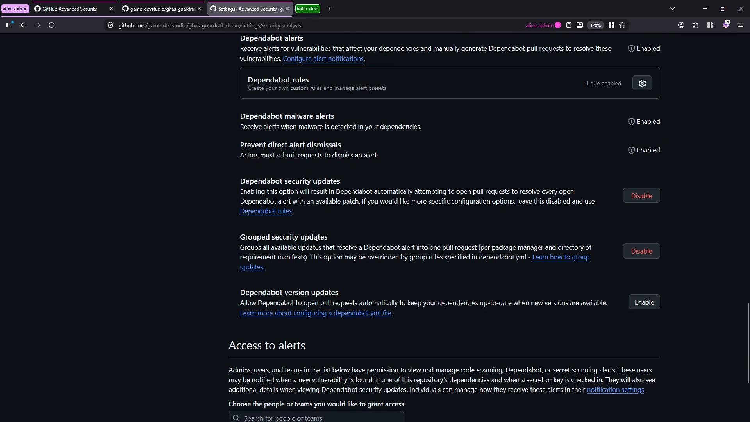Bookmark this page with the star icon
750x422 pixels.
click(622, 25)
